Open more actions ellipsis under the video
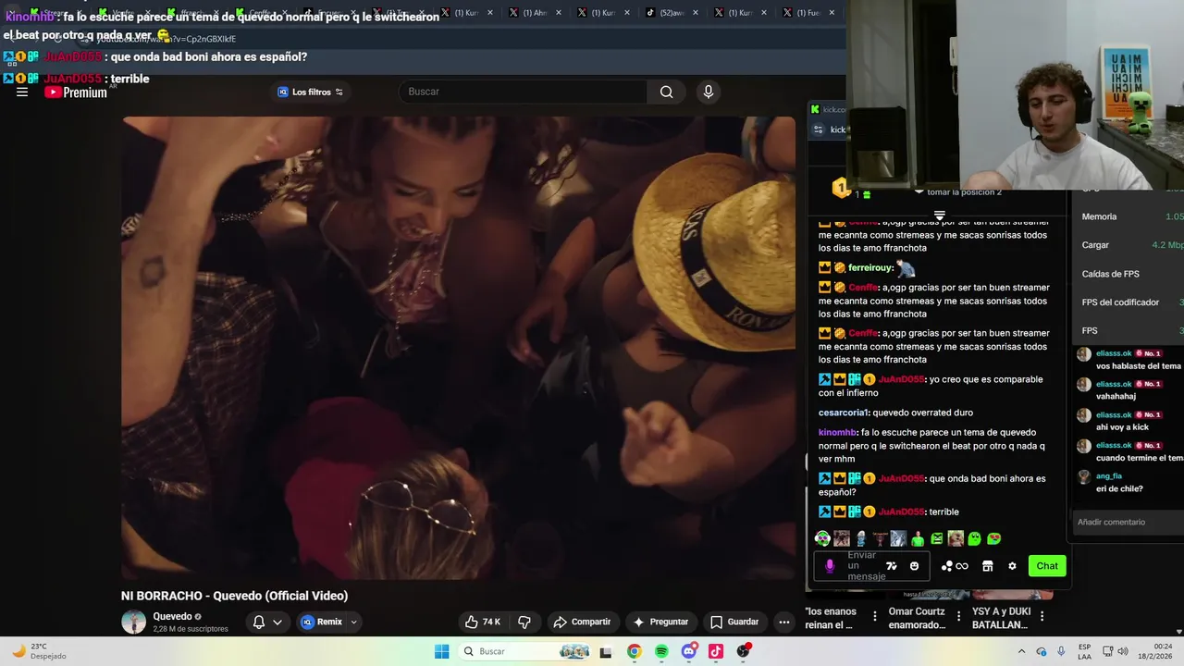This screenshot has width=1184, height=666. [x=784, y=622]
